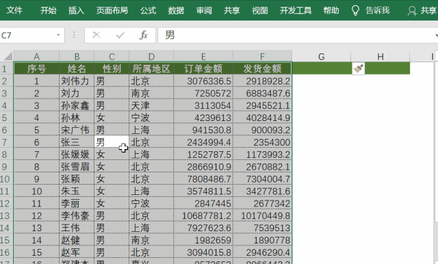Click the 序号 header cell
This screenshot has width=438, height=264.
point(36,68)
